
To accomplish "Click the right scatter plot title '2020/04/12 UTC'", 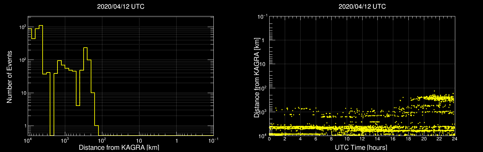I will click(x=362, y=7).
